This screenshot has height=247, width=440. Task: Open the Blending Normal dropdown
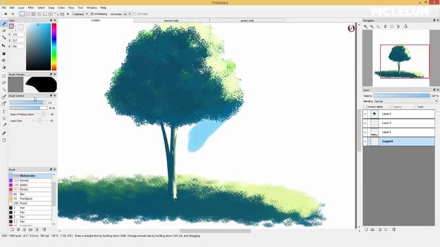(406, 101)
